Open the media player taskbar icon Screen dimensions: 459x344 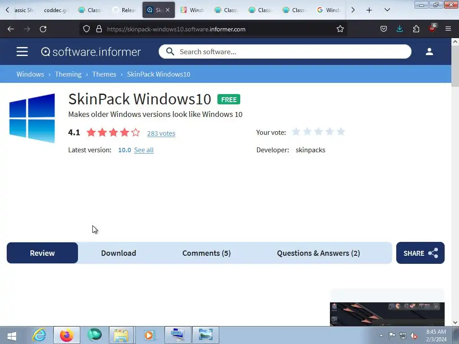pos(149,335)
